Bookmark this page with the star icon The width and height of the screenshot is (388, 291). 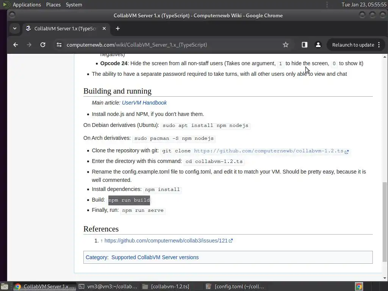click(286, 45)
